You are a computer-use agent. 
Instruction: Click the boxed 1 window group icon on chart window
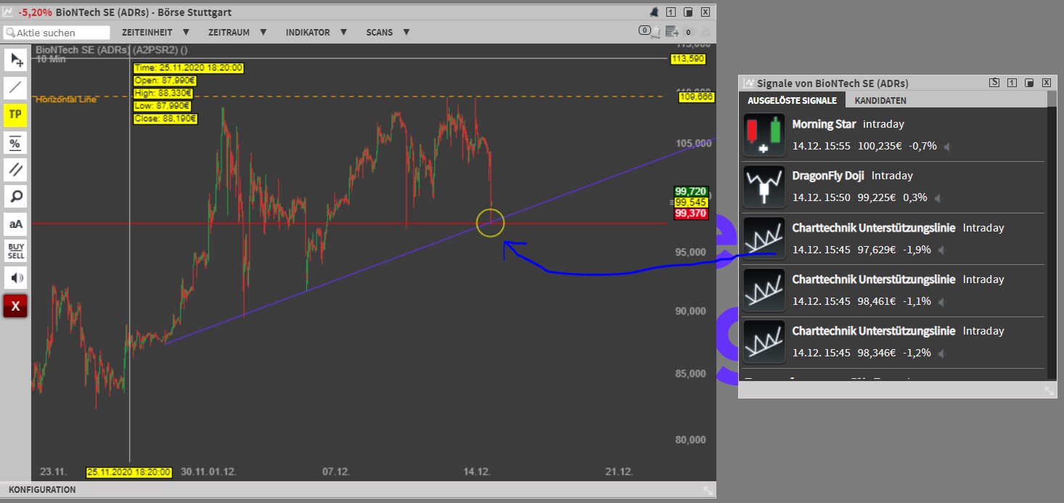tap(671, 12)
